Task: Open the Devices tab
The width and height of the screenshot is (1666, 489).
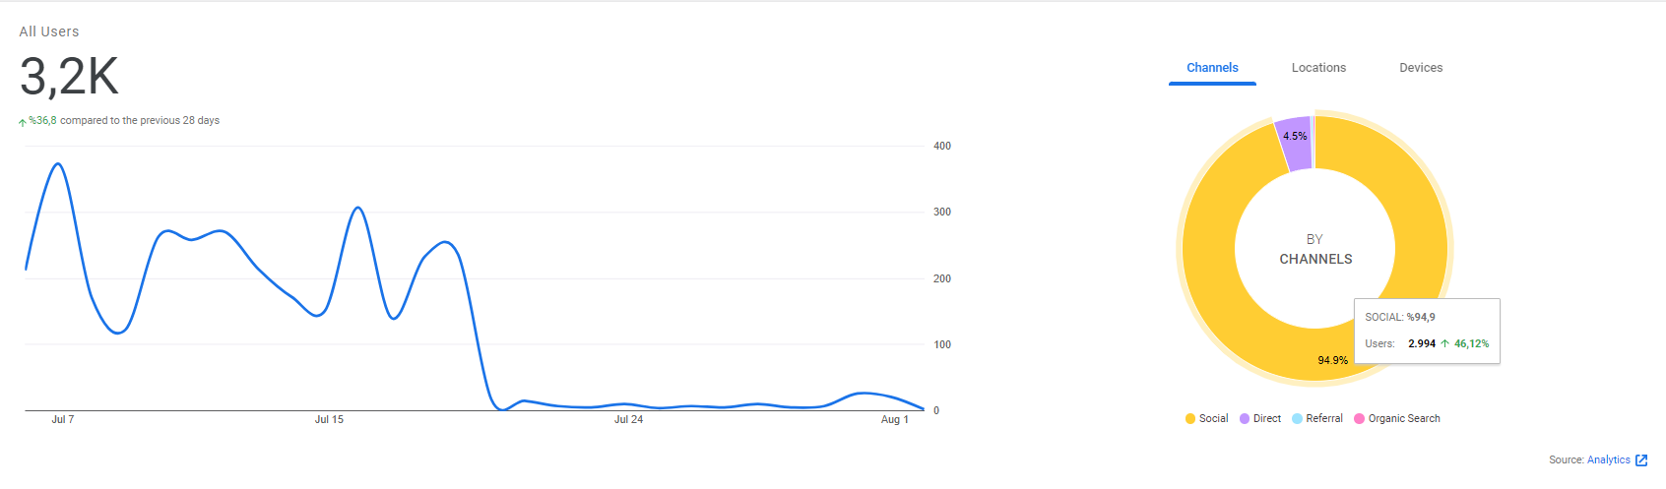Action: 1421,68
